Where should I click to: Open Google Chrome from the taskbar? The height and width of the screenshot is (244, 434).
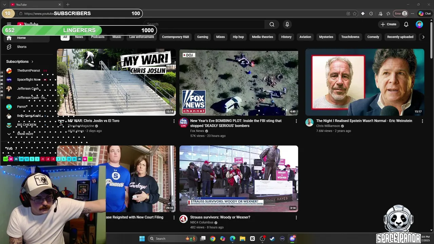tap(213, 239)
